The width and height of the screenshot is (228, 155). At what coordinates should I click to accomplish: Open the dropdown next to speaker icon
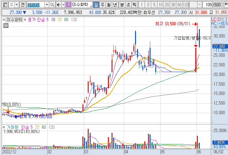pos(64,5)
